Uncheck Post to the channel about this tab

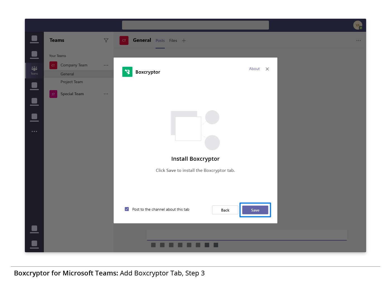pyautogui.click(x=127, y=209)
